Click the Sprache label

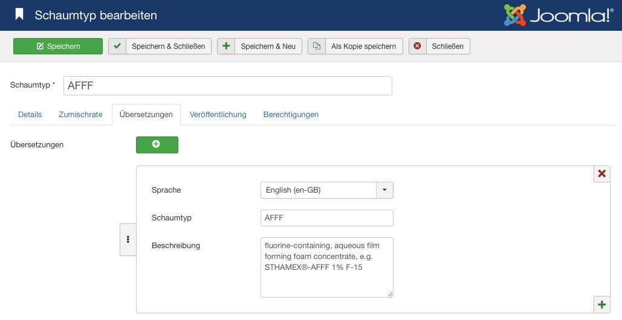tap(166, 190)
